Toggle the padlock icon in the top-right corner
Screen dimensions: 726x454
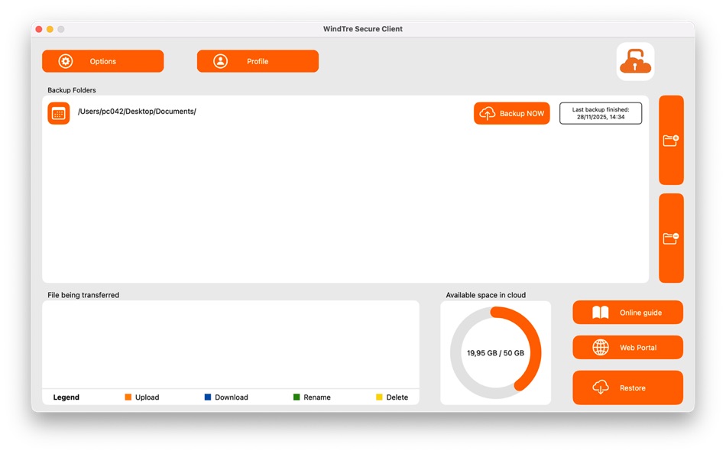click(635, 62)
